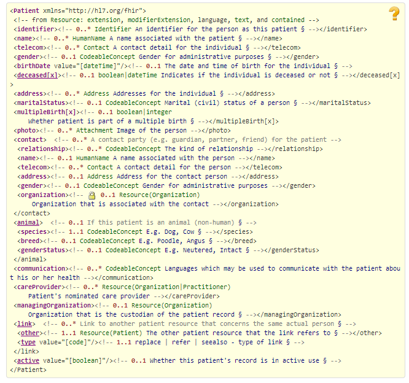Click the species element link
The width and height of the screenshot is (409, 383).
point(36,231)
